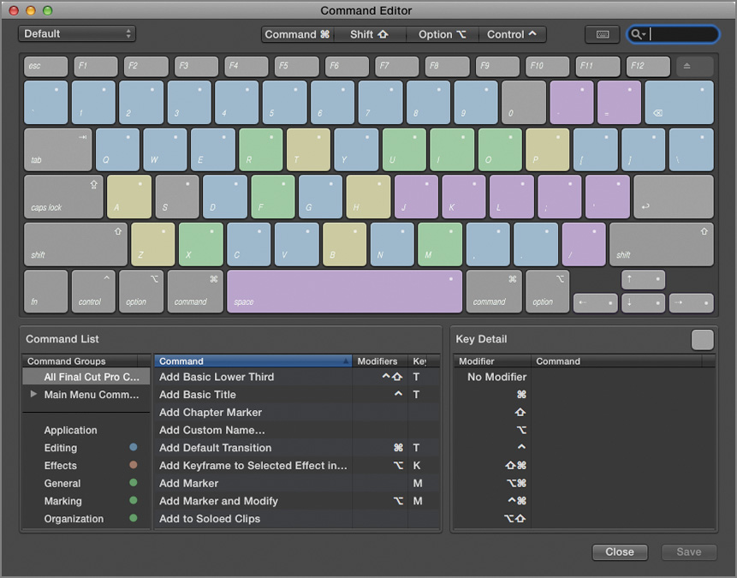Click the Command Groups column header
737x578 pixels.
[x=80, y=361]
